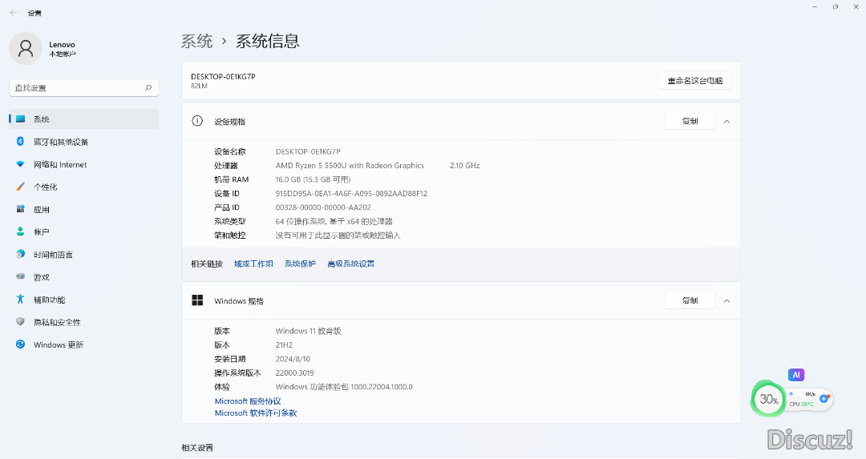Collapse the Windows 规格 section chevron
This screenshot has width=866, height=459.
(726, 300)
